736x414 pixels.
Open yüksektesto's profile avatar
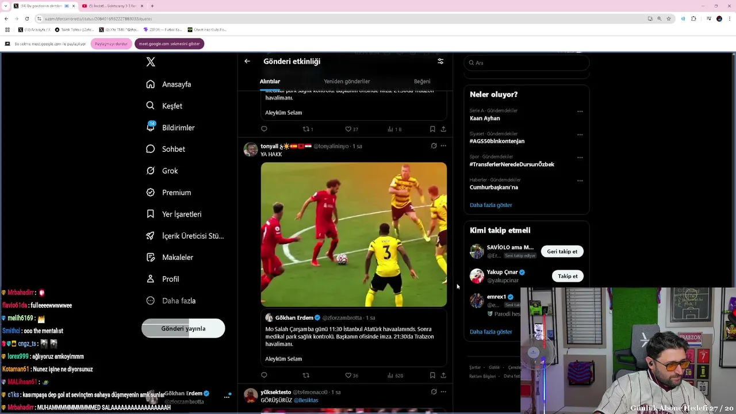tap(251, 396)
